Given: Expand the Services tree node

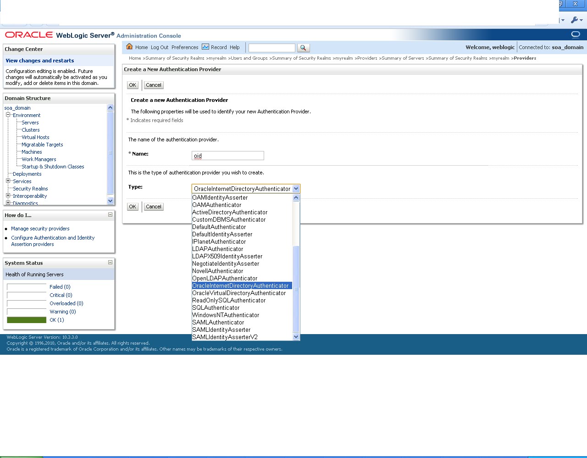Looking at the screenshot, I should [x=8, y=181].
